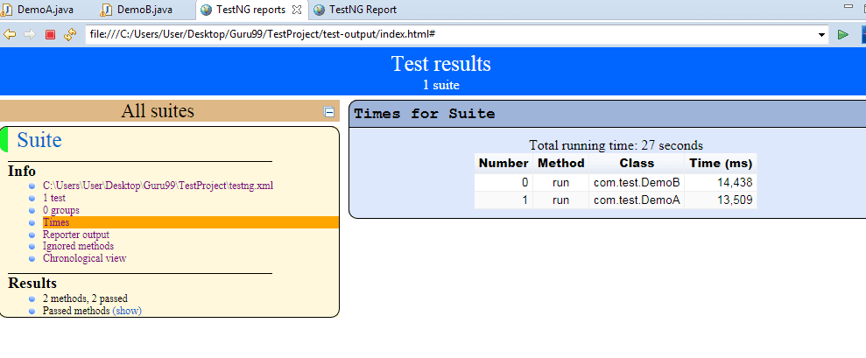
Task: View the Ignored methods link
Action: [79, 246]
